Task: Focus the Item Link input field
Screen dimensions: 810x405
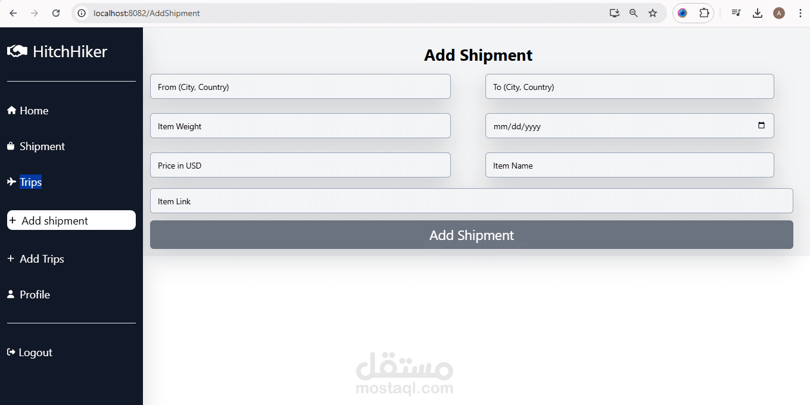Action: click(x=471, y=201)
